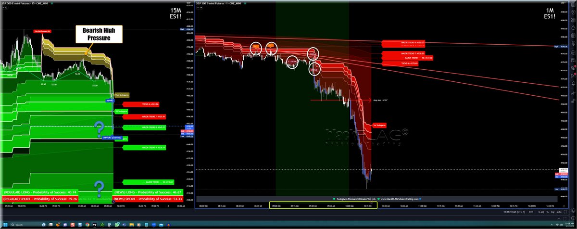
Task: Click the 15m Swingarm label
Action: [x=122, y=95]
